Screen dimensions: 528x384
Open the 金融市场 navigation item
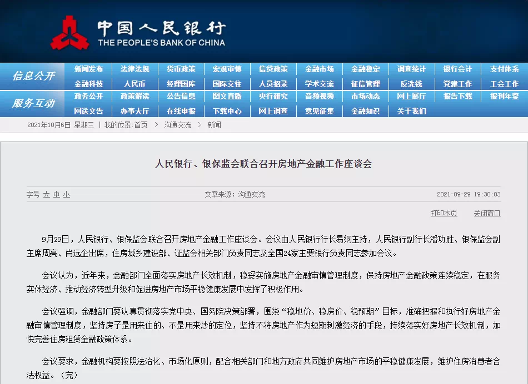(x=319, y=69)
